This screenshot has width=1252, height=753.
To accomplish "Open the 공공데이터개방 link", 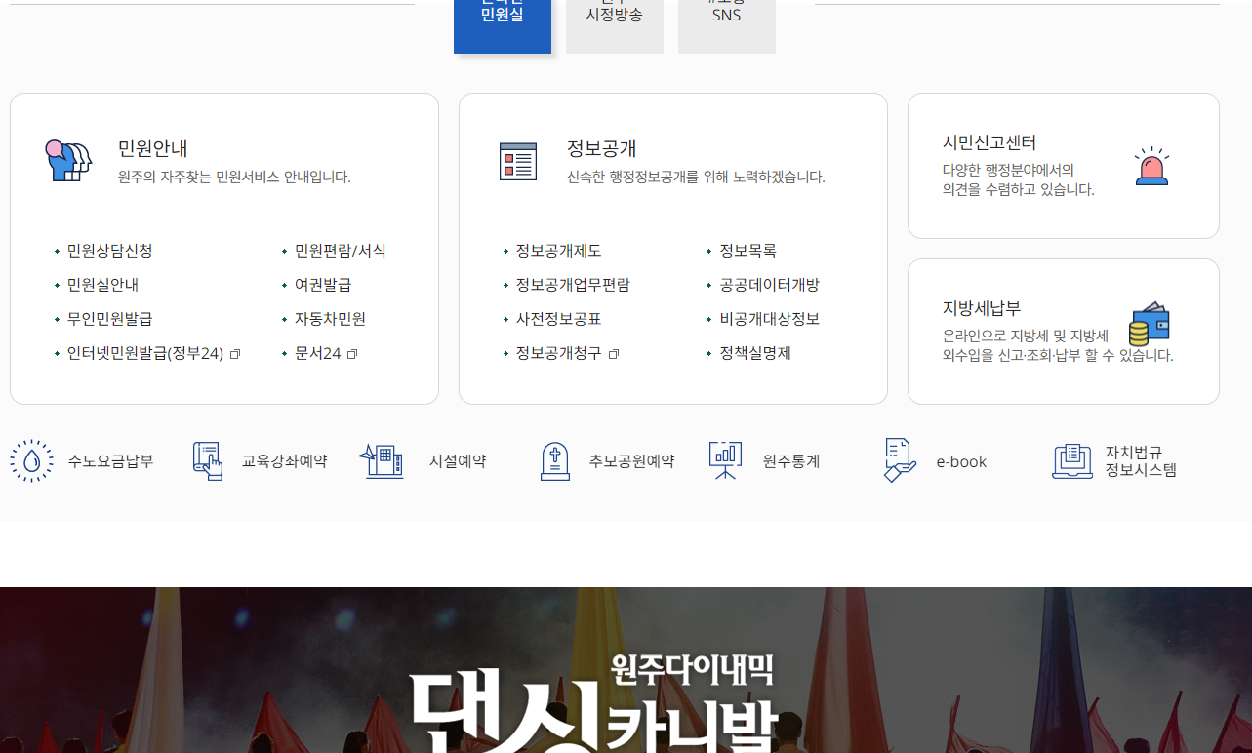I will tap(769, 285).
